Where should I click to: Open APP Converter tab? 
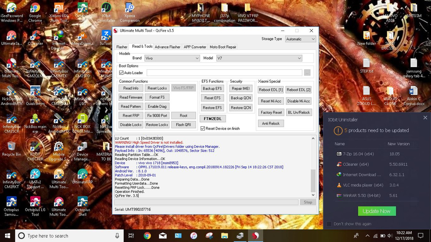point(195,47)
